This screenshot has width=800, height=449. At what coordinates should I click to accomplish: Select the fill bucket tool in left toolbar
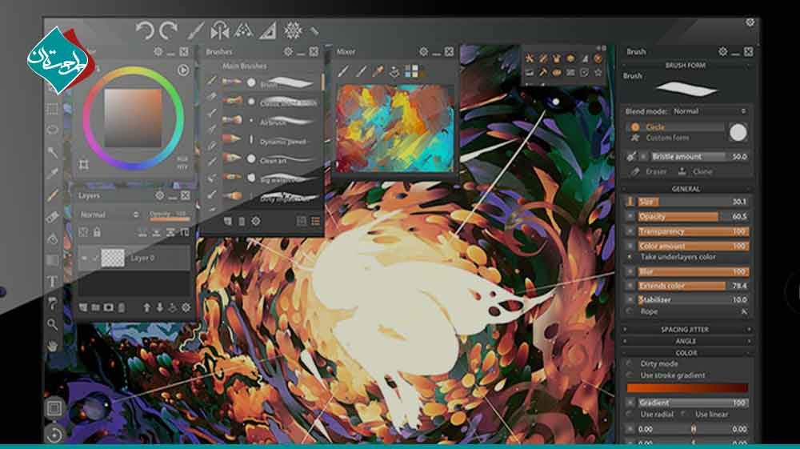coord(53,239)
